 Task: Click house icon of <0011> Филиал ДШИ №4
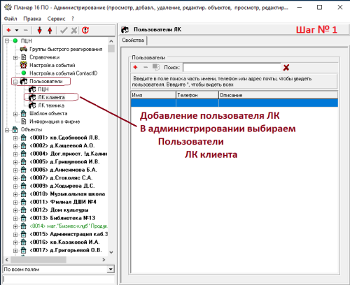(23, 202)
